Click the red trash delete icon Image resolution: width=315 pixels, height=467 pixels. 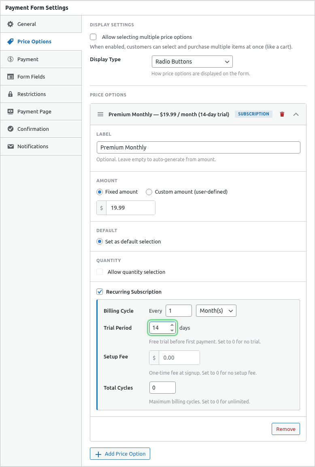pyautogui.click(x=282, y=114)
